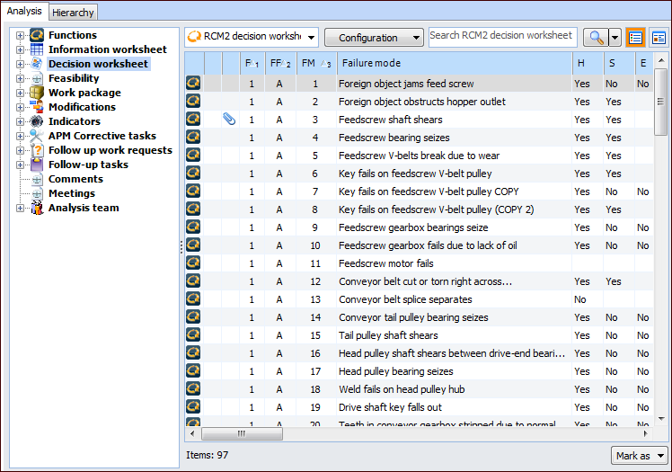Sort by Failure mode column header

pos(455,63)
